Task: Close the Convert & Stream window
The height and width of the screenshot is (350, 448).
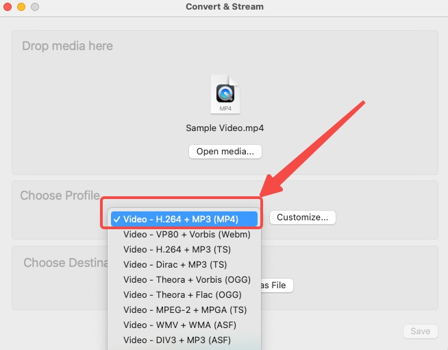Action: [9, 7]
